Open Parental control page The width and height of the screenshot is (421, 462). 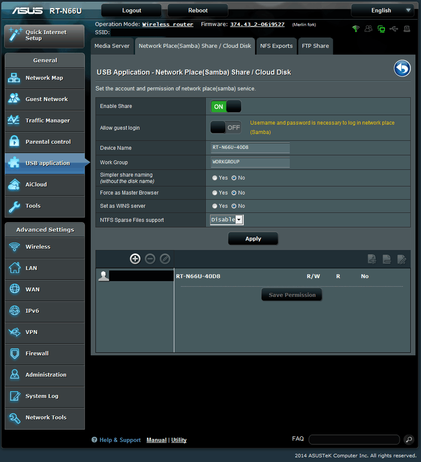point(45,142)
